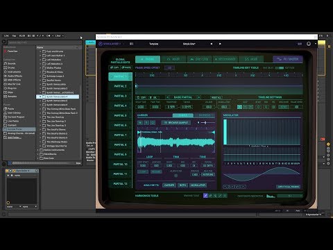The height and width of the screenshot is (250, 333).
Task: Open the Global tab
Action: coord(148,59)
